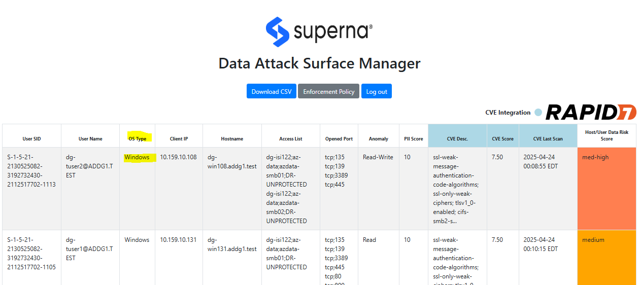Log out of the session
This screenshot has height=285, width=639.
tap(377, 91)
